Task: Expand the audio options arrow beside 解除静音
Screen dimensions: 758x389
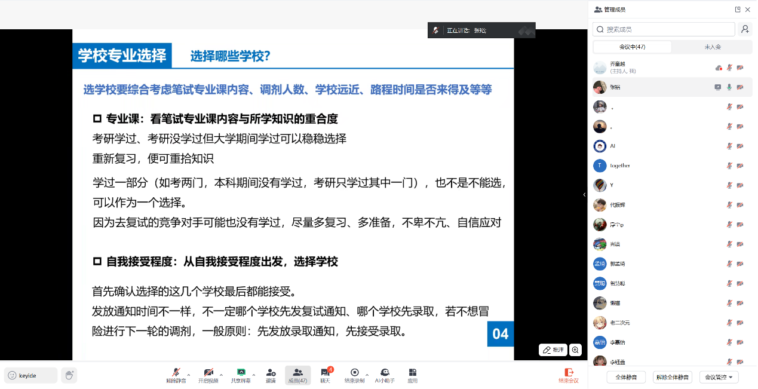Action: pyautogui.click(x=189, y=375)
